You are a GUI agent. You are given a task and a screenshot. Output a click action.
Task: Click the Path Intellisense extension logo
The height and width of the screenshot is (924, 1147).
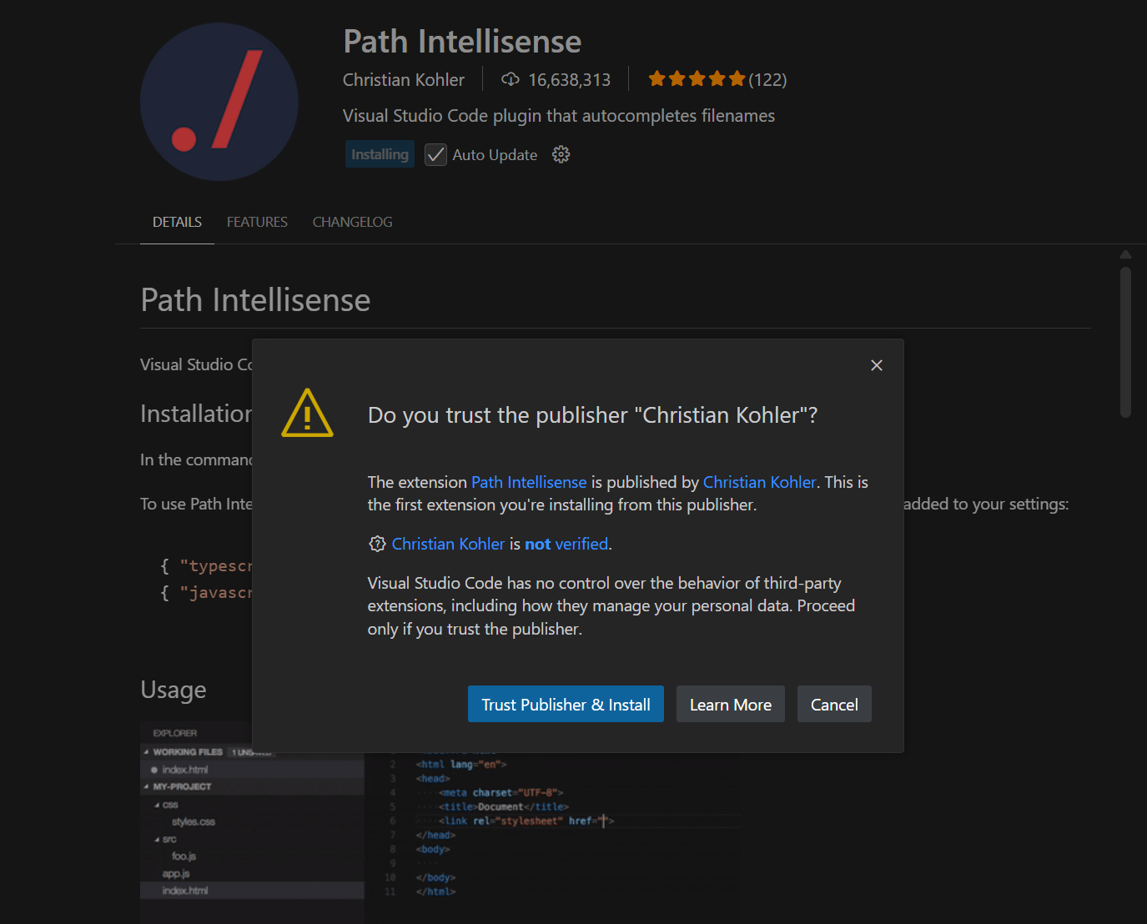coord(219,102)
